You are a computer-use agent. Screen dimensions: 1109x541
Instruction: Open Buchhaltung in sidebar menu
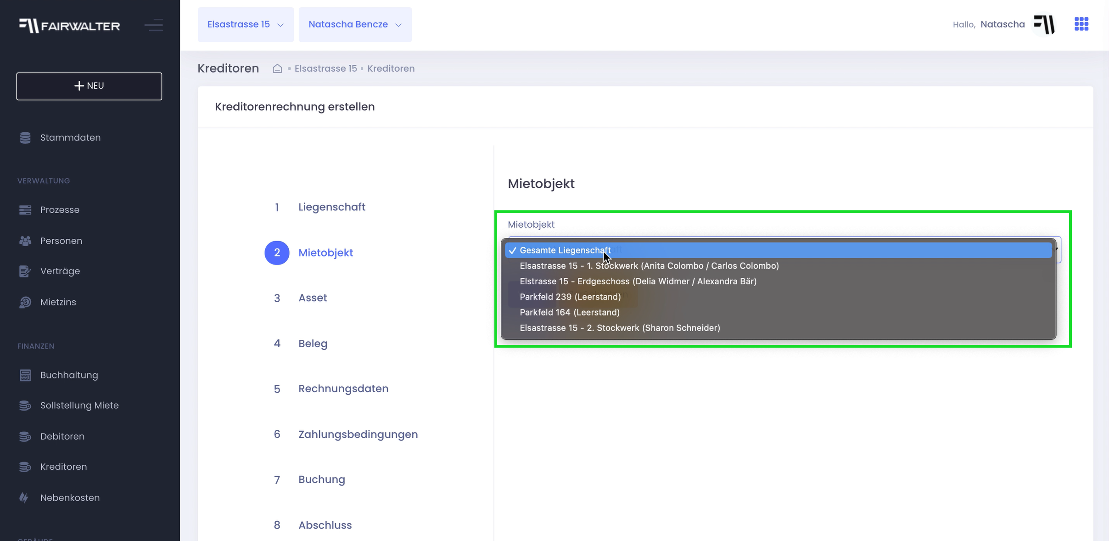point(69,375)
